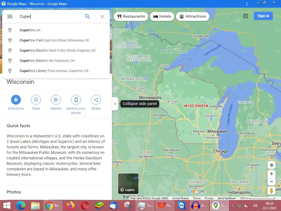Click Send feedback link
281x211 pixels.
click(x=226, y=198)
